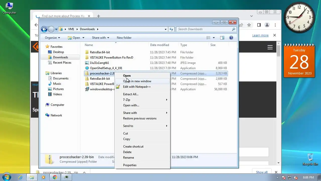Select Computer in navigation pane
321x181 pixels.
pyautogui.click(x=57, y=105)
